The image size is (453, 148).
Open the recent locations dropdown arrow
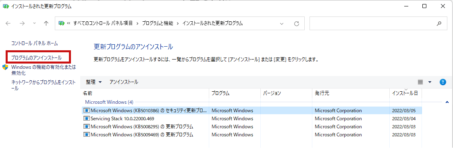pos(34,24)
